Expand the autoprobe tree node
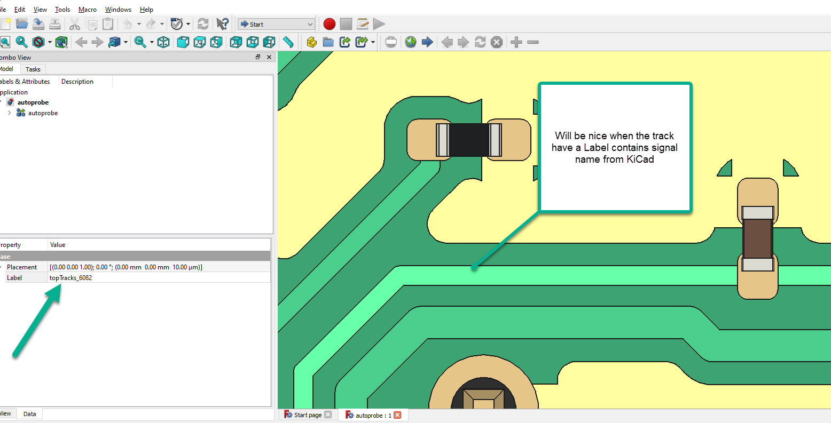Image resolution: width=831 pixels, height=423 pixels. [x=9, y=113]
